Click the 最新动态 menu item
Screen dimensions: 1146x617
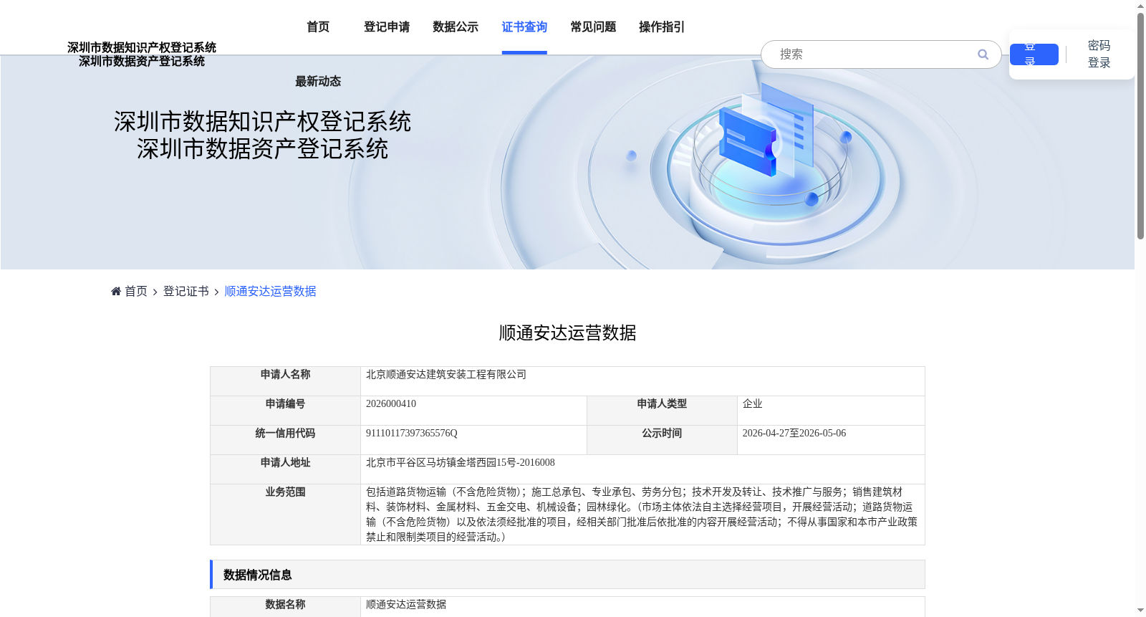pyautogui.click(x=318, y=82)
